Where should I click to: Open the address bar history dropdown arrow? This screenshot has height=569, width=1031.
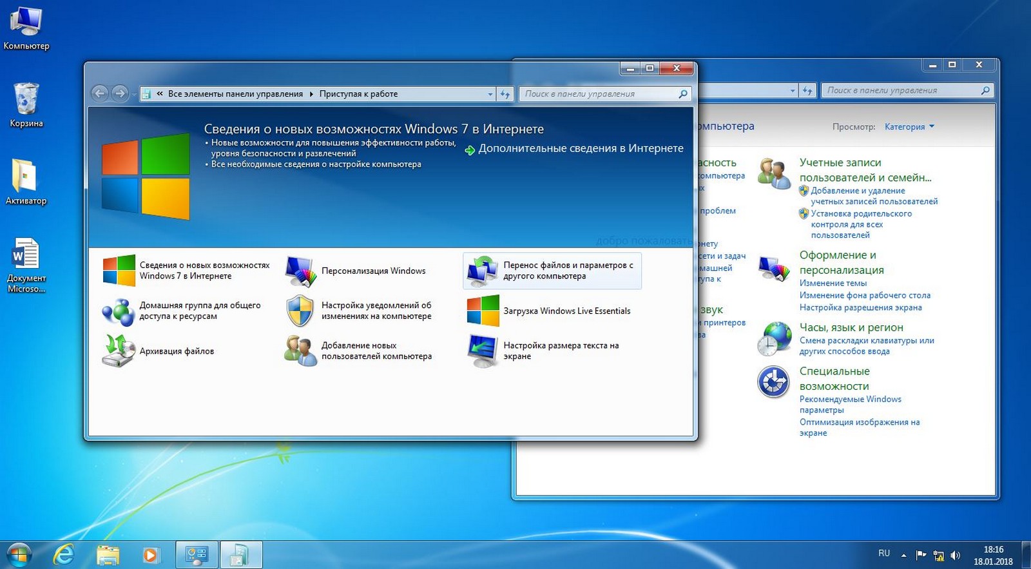(x=490, y=94)
